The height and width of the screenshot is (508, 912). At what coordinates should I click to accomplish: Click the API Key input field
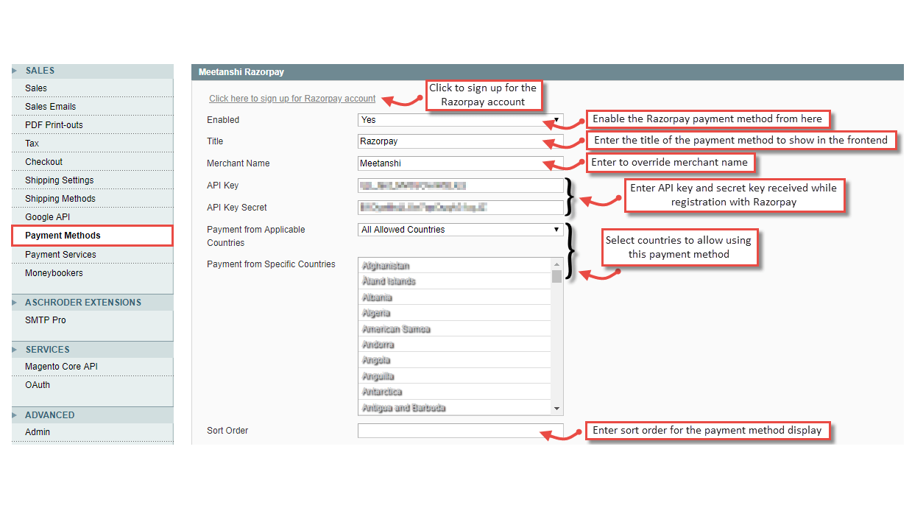pyautogui.click(x=460, y=186)
